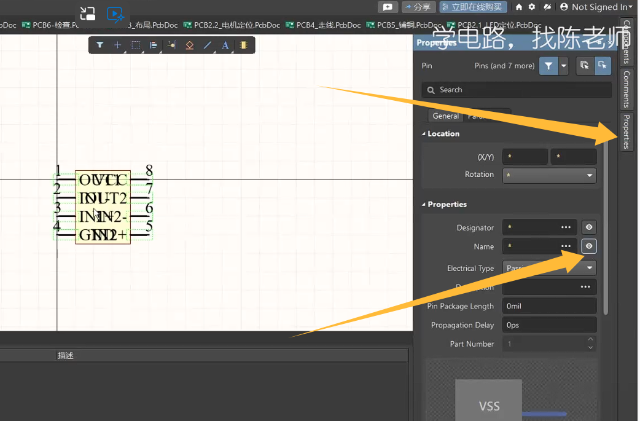The image size is (640, 421).
Task: Click the Align objects tool icon
Action: tap(154, 45)
